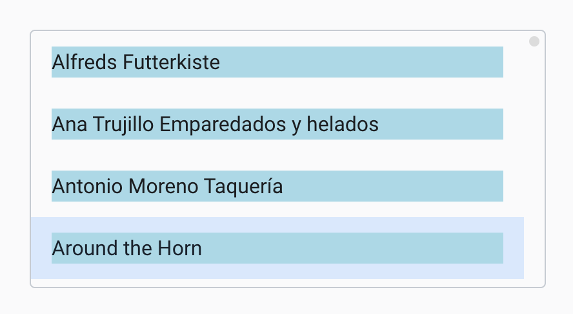Select Alfreds Futterkiste in the list

tap(277, 62)
